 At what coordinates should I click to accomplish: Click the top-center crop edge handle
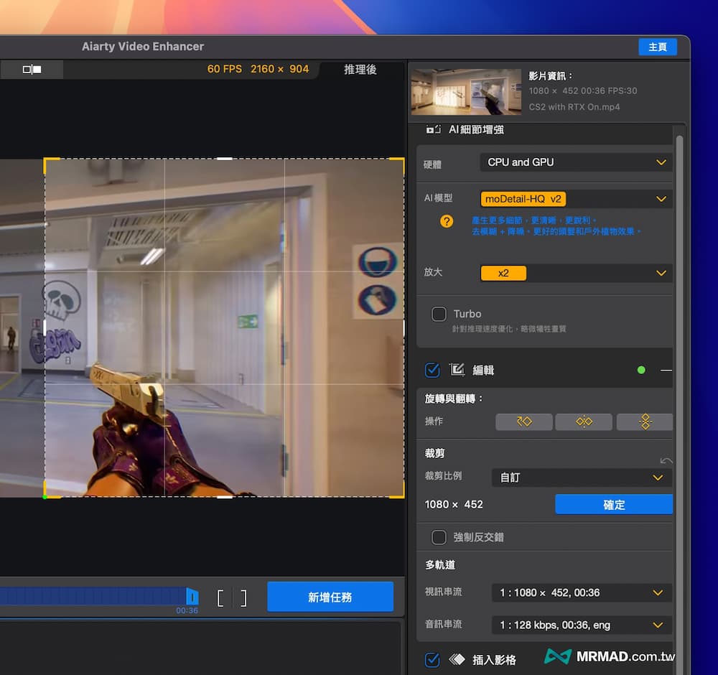tap(224, 159)
